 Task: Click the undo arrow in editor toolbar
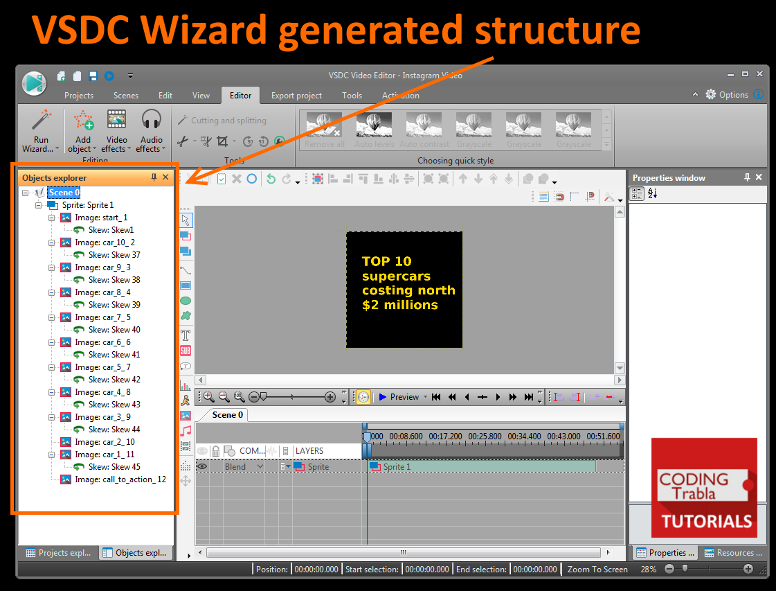(x=271, y=179)
